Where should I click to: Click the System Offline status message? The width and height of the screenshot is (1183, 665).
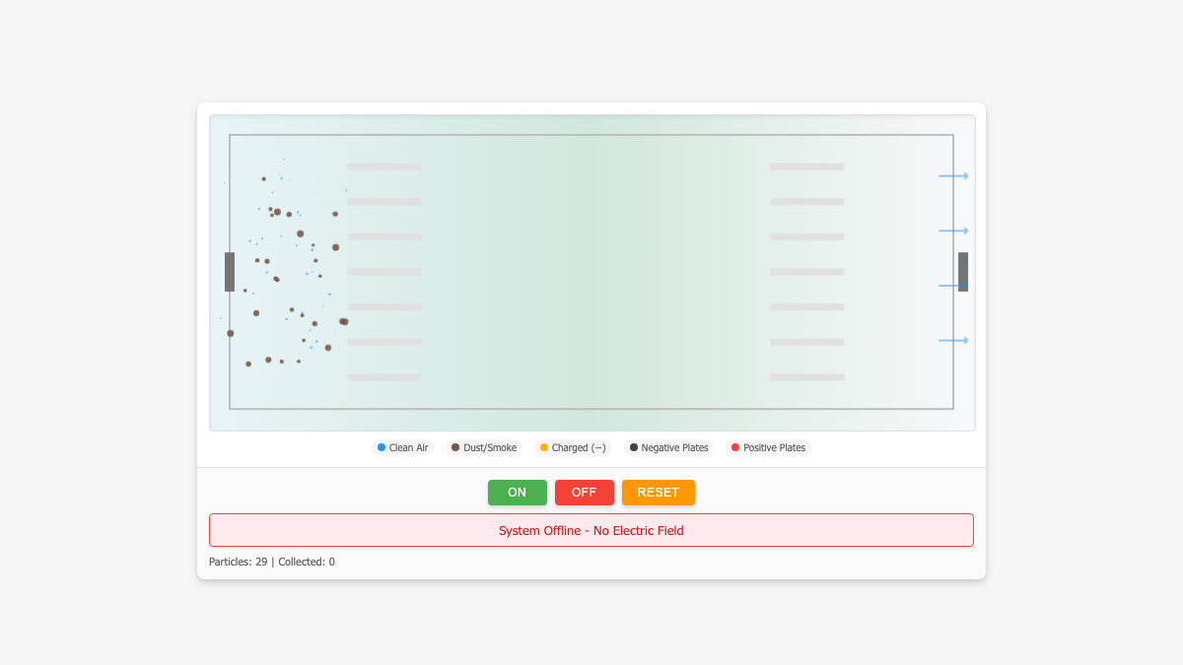pyautogui.click(x=591, y=530)
